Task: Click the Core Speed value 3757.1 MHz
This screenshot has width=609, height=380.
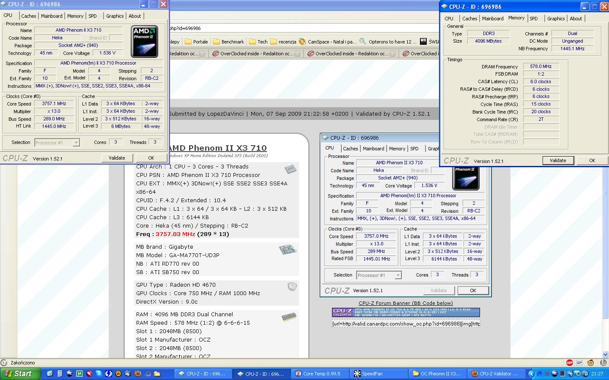Action: click(x=54, y=104)
